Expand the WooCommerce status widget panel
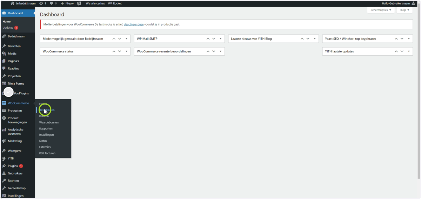Screen dimensions: 421x199 tap(126, 51)
